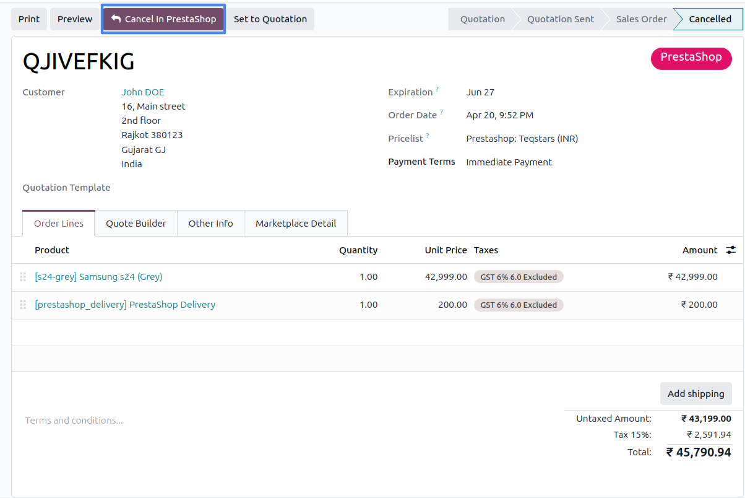Click the Taxes column header

pos(486,250)
